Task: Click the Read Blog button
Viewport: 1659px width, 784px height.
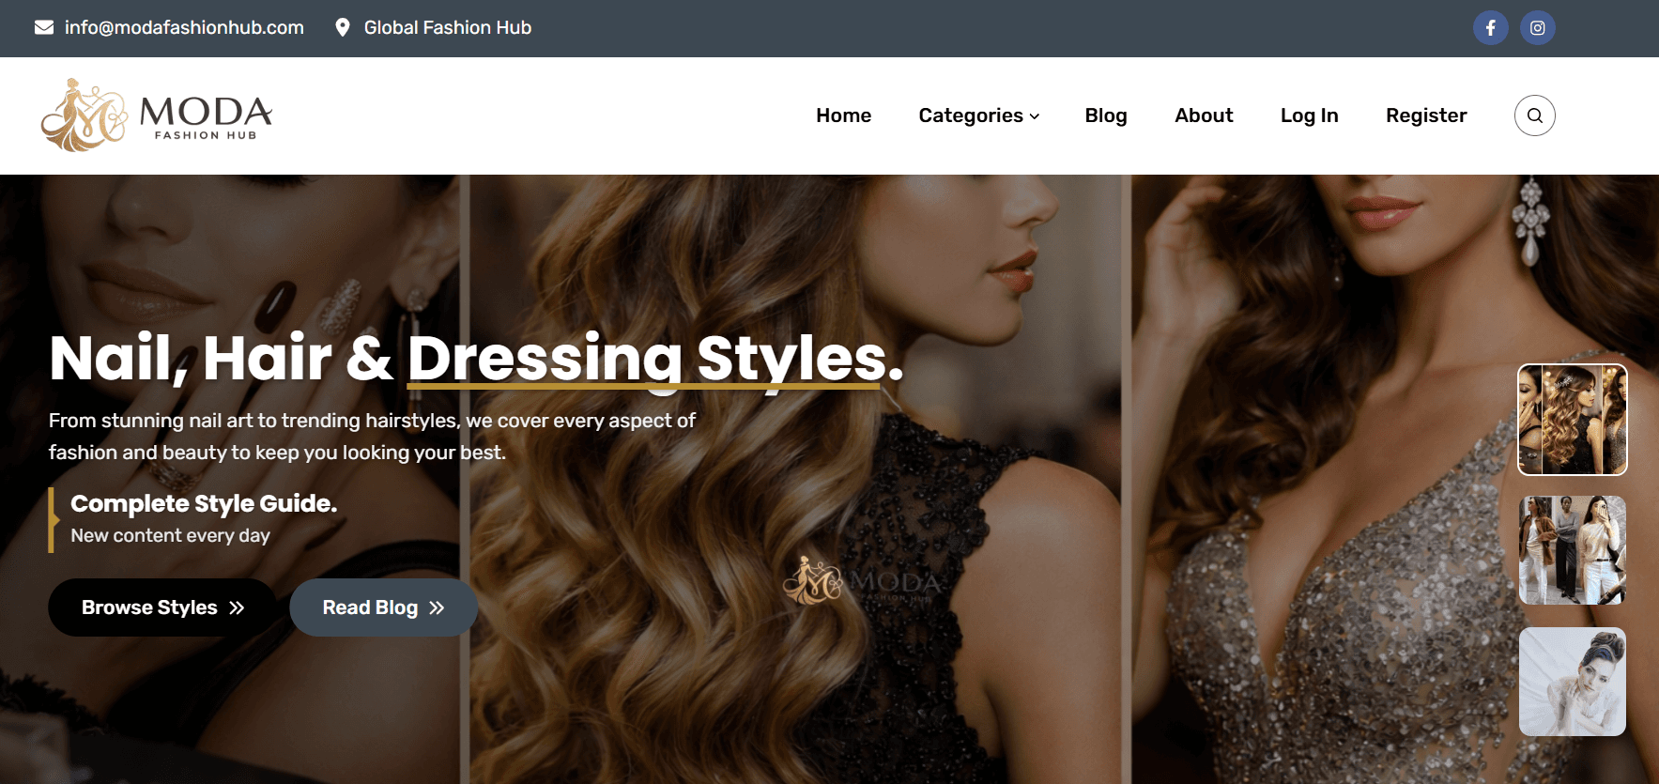Action: pos(383,607)
